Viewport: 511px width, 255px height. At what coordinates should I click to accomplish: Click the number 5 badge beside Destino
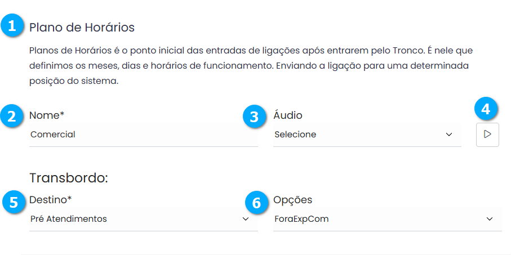[12, 202]
